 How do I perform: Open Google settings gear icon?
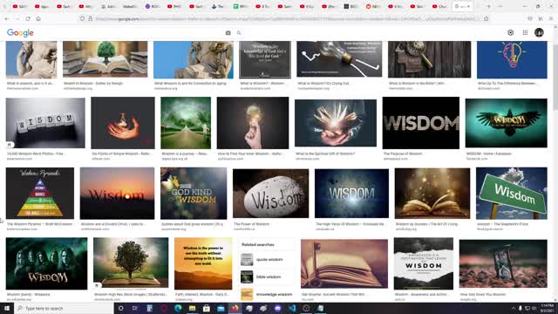(510, 32)
